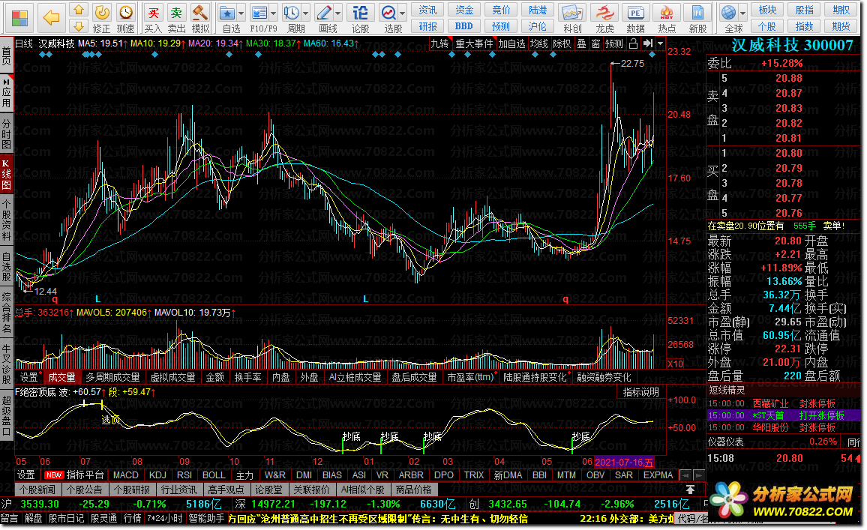Select the MACD indicator tab
Image resolution: width=867 pixels, height=530 pixels.
coord(125,475)
